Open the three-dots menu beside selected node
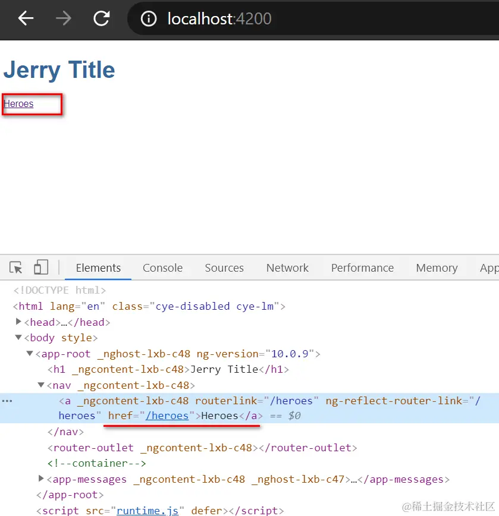The image size is (499, 516). 7,401
